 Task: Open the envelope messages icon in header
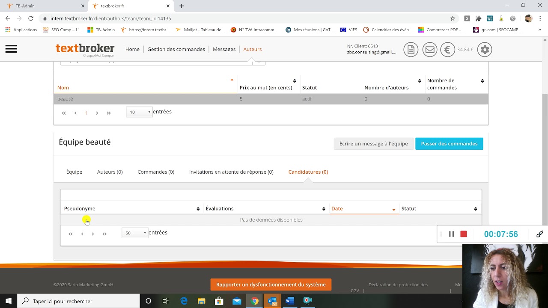click(429, 50)
